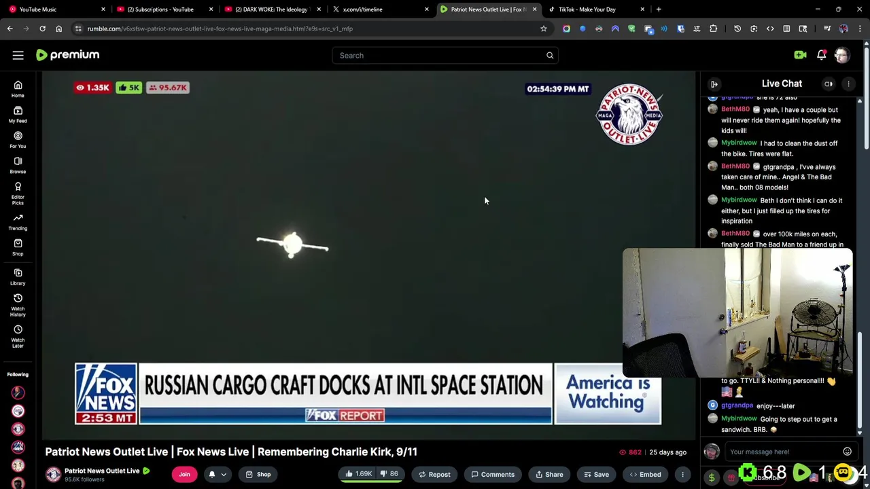Screen dimensions: 870x489
Task: Click the Embed button
Action: point(645,475)
